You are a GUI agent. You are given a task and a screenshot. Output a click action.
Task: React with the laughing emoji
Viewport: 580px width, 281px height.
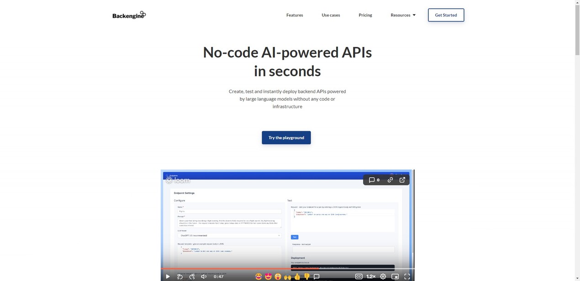(x=258, y=276)
